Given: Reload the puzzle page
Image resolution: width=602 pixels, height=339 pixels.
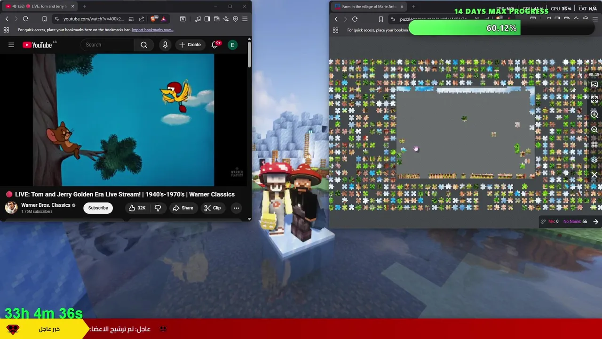Looking at the screenshot, I should (355, 19).
